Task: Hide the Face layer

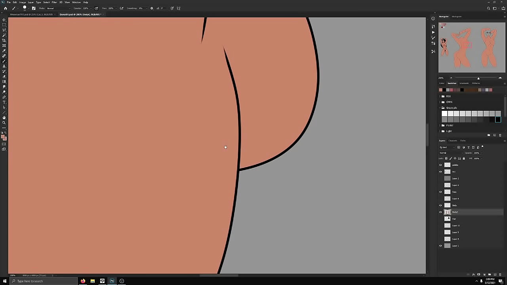Action: [440, 192]
